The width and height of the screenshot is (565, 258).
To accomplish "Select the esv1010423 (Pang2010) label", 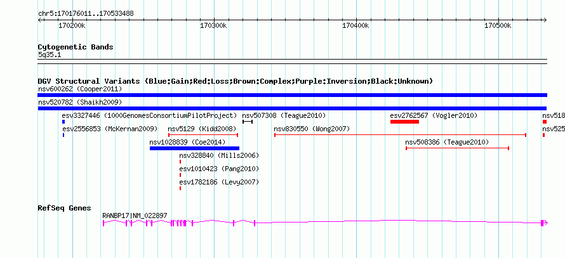I will click(220, 169).
